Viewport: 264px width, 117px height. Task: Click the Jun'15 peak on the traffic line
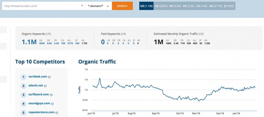coord(100,79)
